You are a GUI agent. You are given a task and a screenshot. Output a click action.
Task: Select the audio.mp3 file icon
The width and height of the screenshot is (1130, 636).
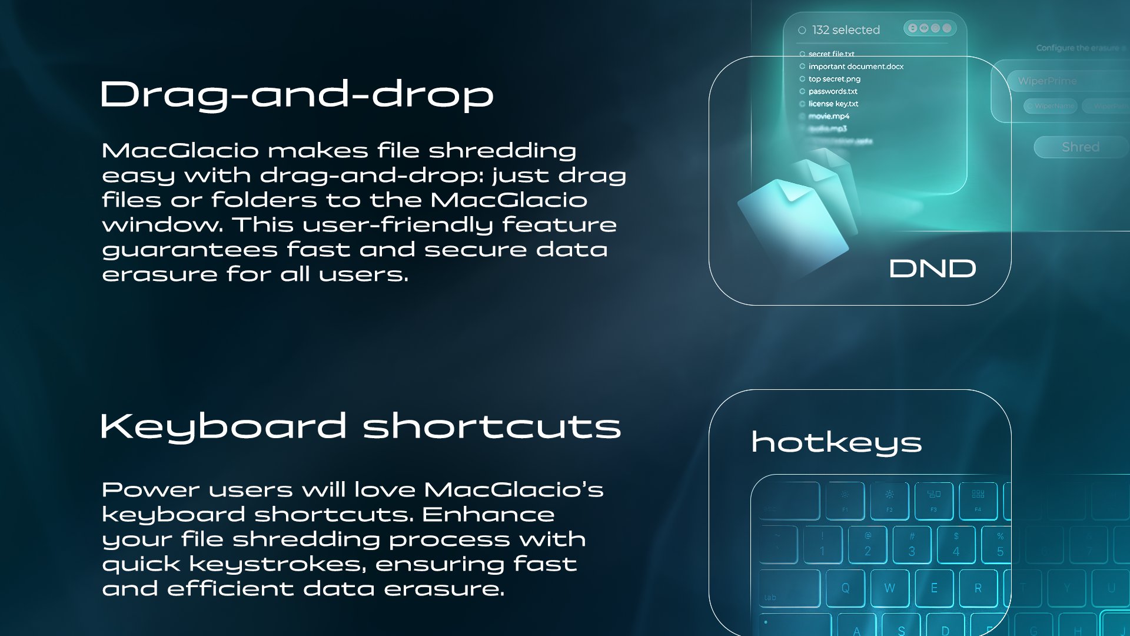coord(803,128)
